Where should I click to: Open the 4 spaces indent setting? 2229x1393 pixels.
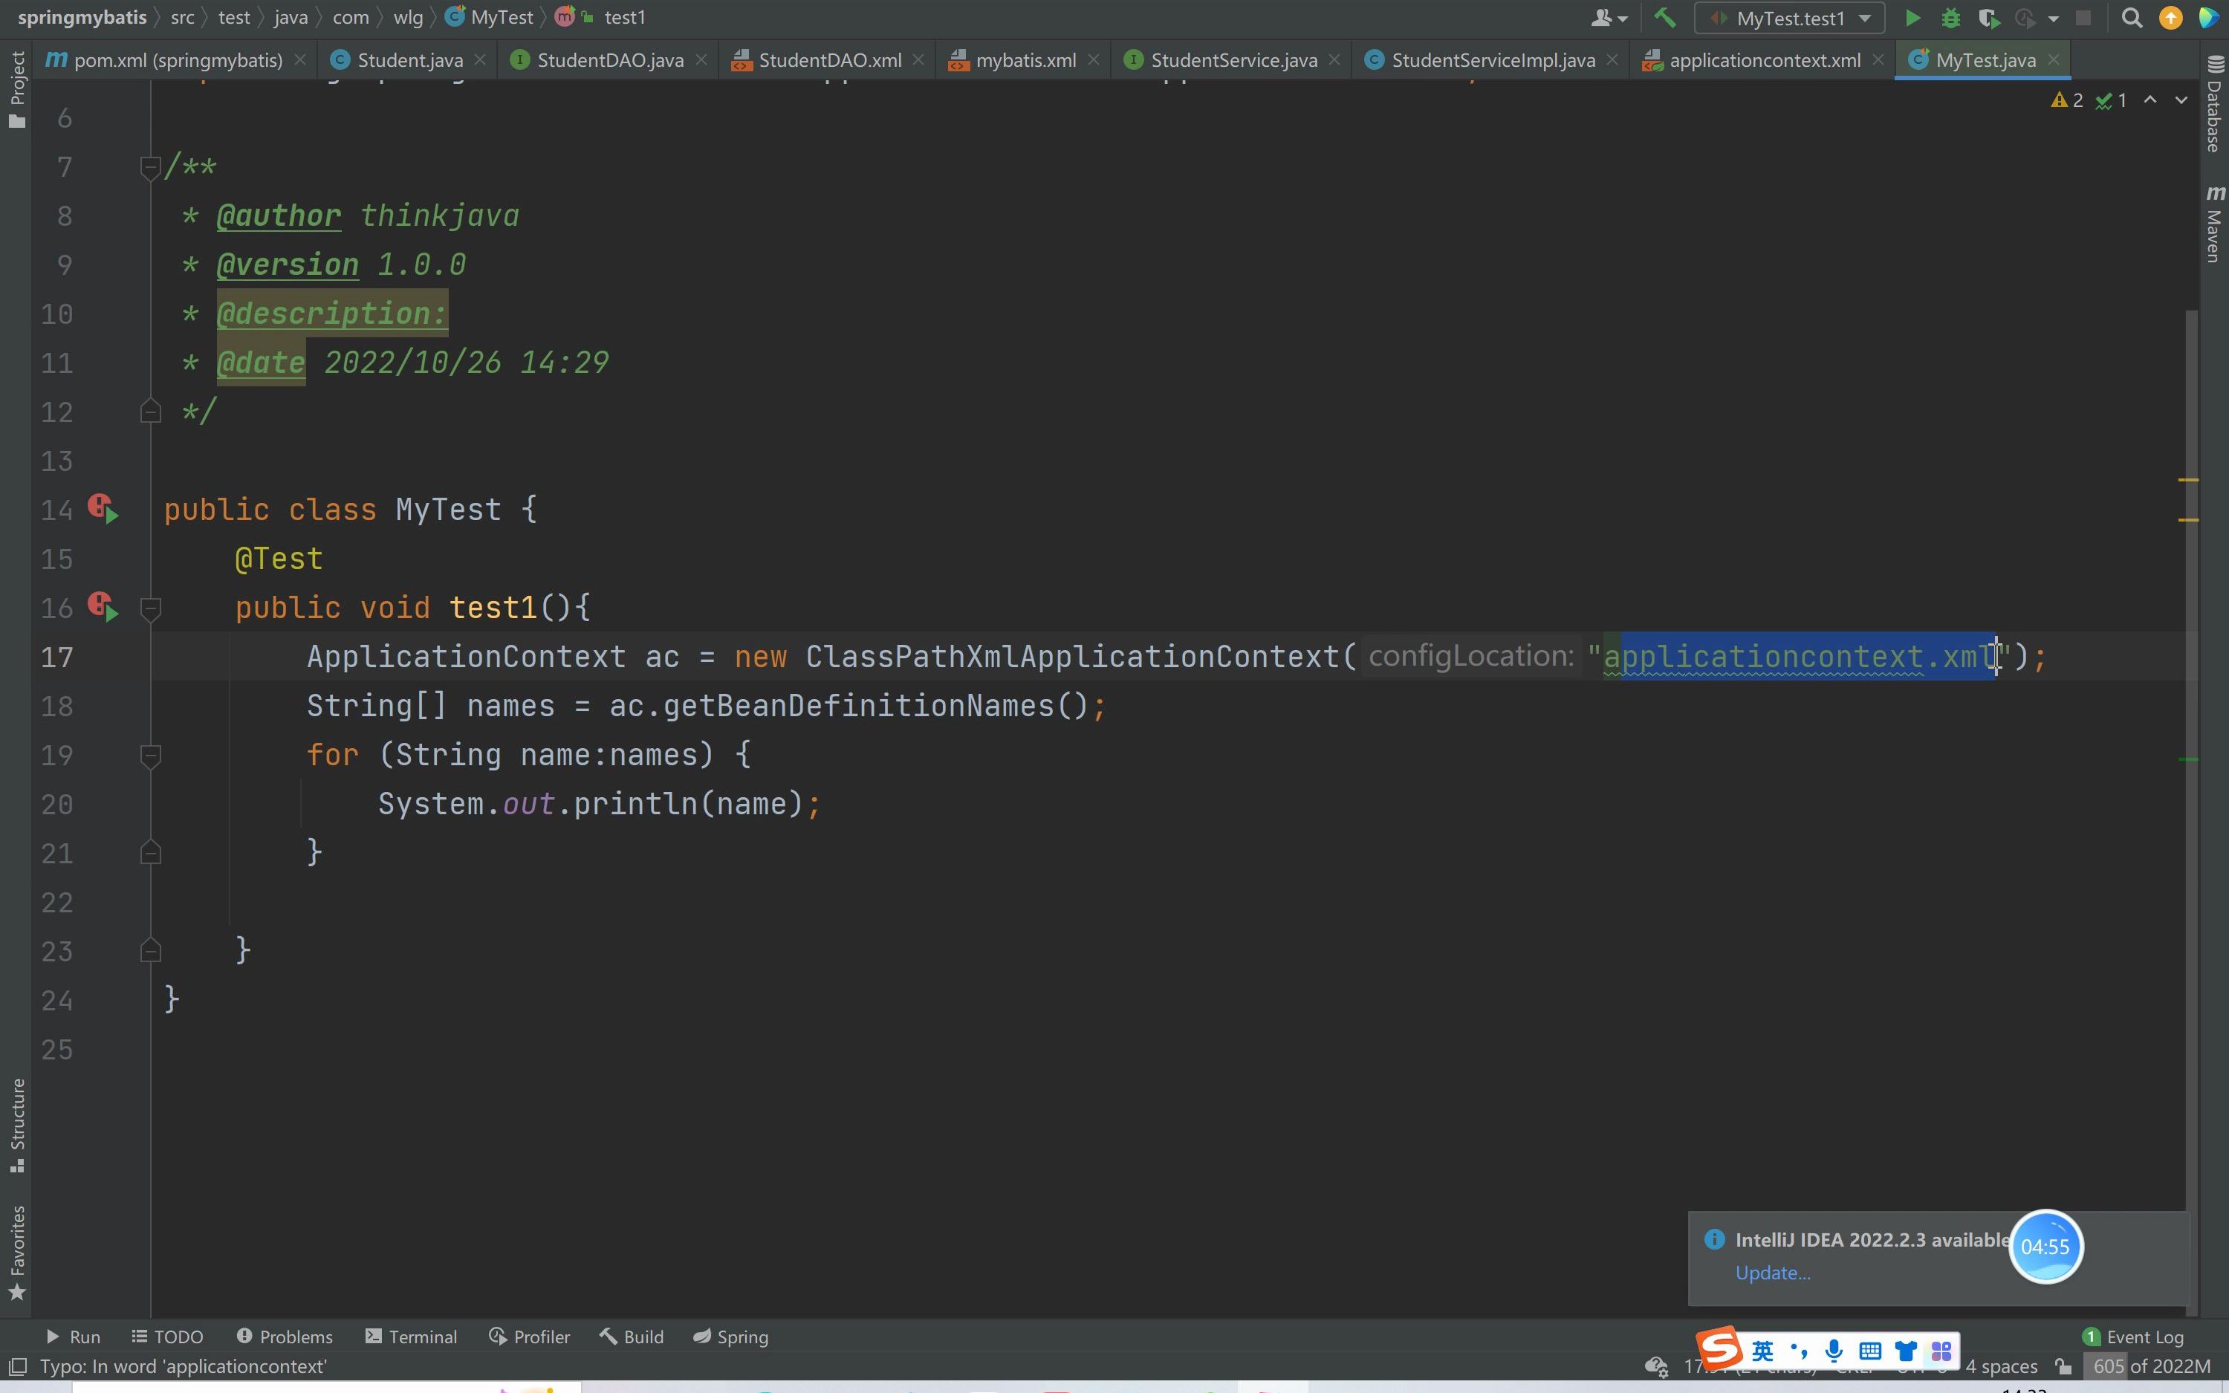[2001, 1367]
